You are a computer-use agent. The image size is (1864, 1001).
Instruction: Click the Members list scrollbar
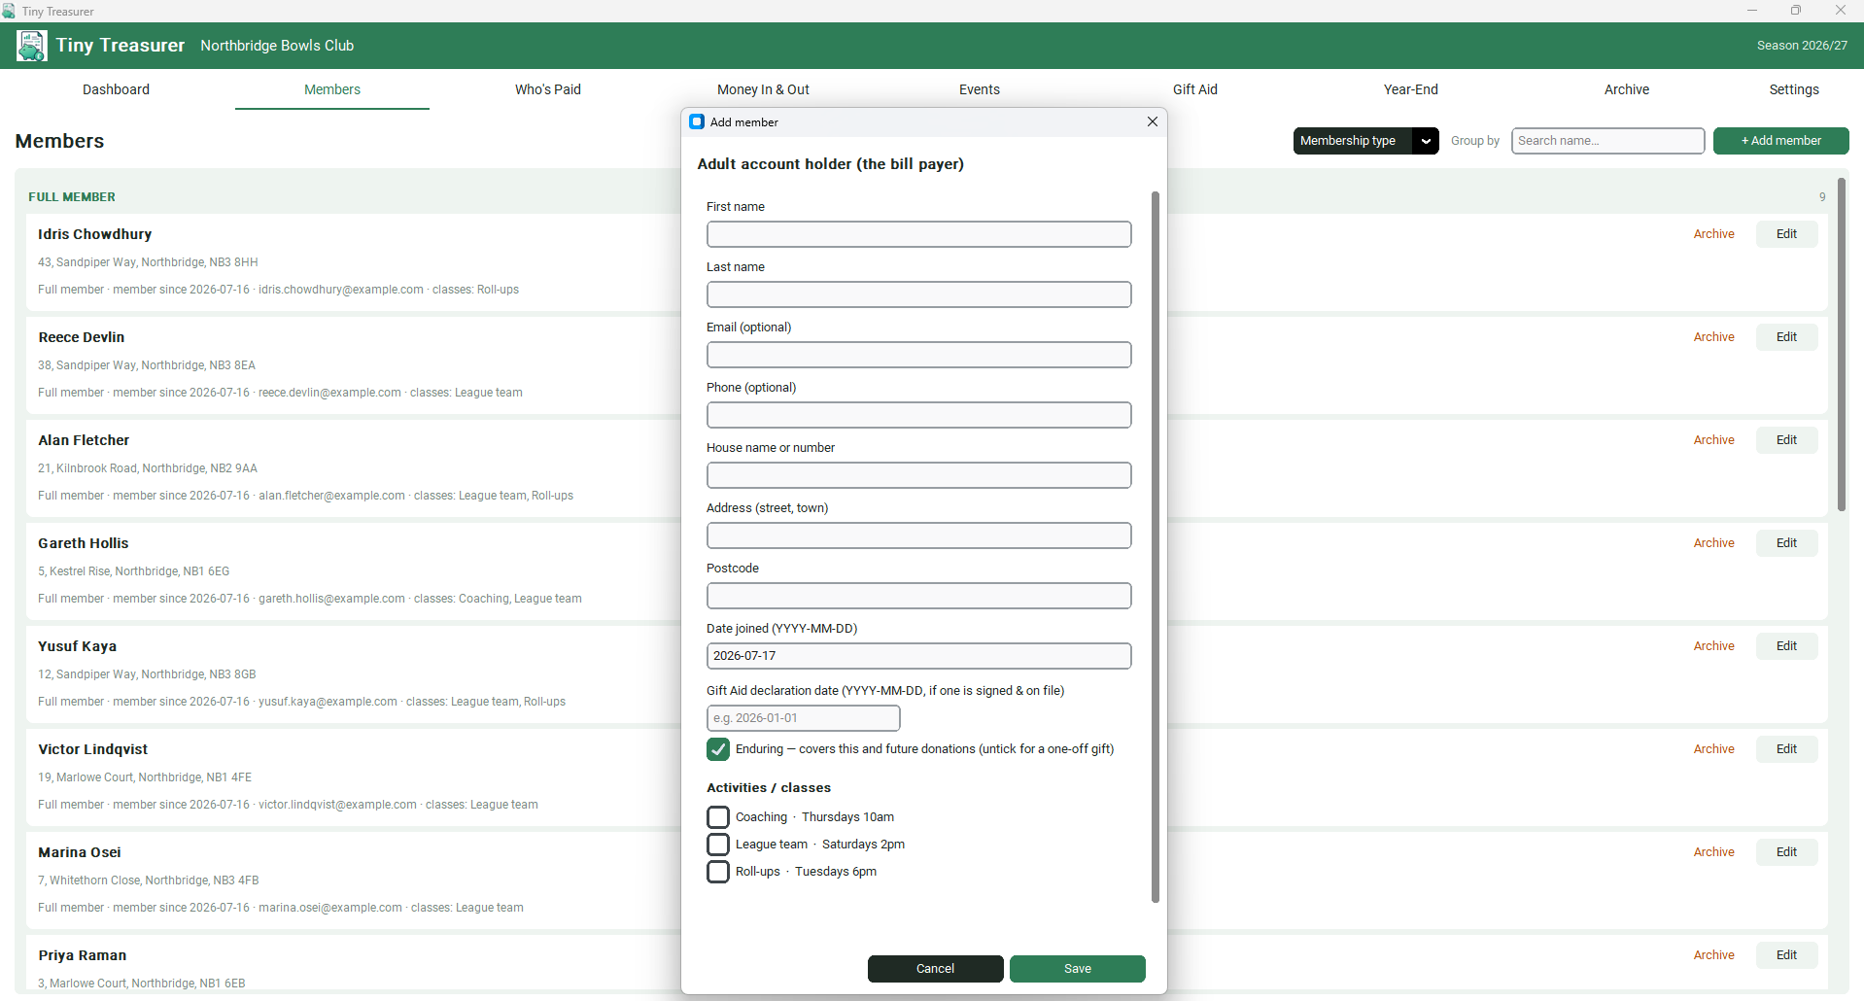(1842, 345)
